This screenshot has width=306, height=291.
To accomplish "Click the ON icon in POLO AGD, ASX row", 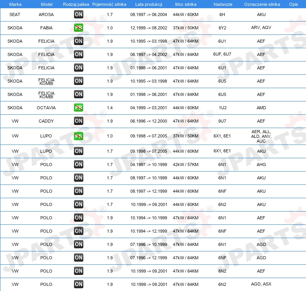I will 79,284.
